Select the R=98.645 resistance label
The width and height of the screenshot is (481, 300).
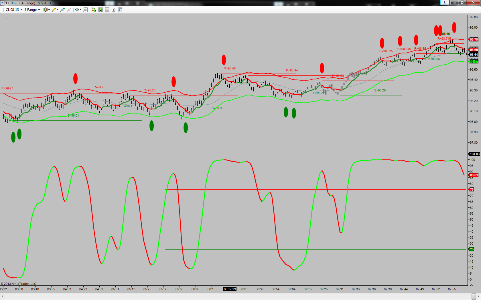click(404, 49)
